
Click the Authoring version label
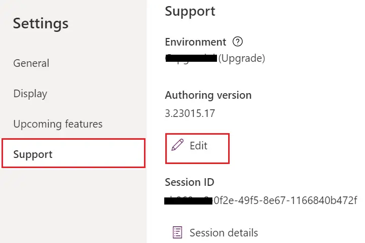[x=208, y=95]
